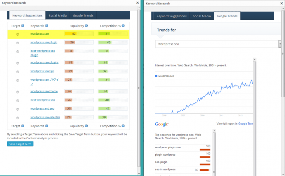This screenshot has height=176, width=285.
Task: Click help icon beside bottom Popularity footer label
Action: [x=86, y=126]
